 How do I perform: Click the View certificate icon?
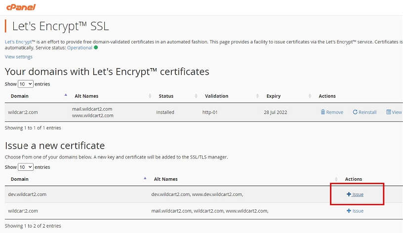[x=389, y=112]
